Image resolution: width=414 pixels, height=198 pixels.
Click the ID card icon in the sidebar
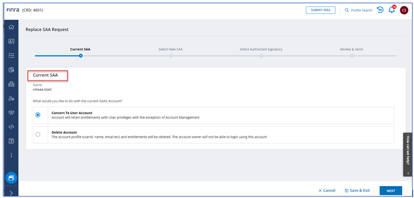[11, 41]
